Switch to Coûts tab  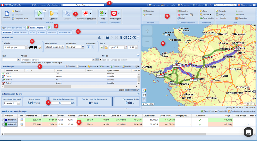tap(32, 33)
